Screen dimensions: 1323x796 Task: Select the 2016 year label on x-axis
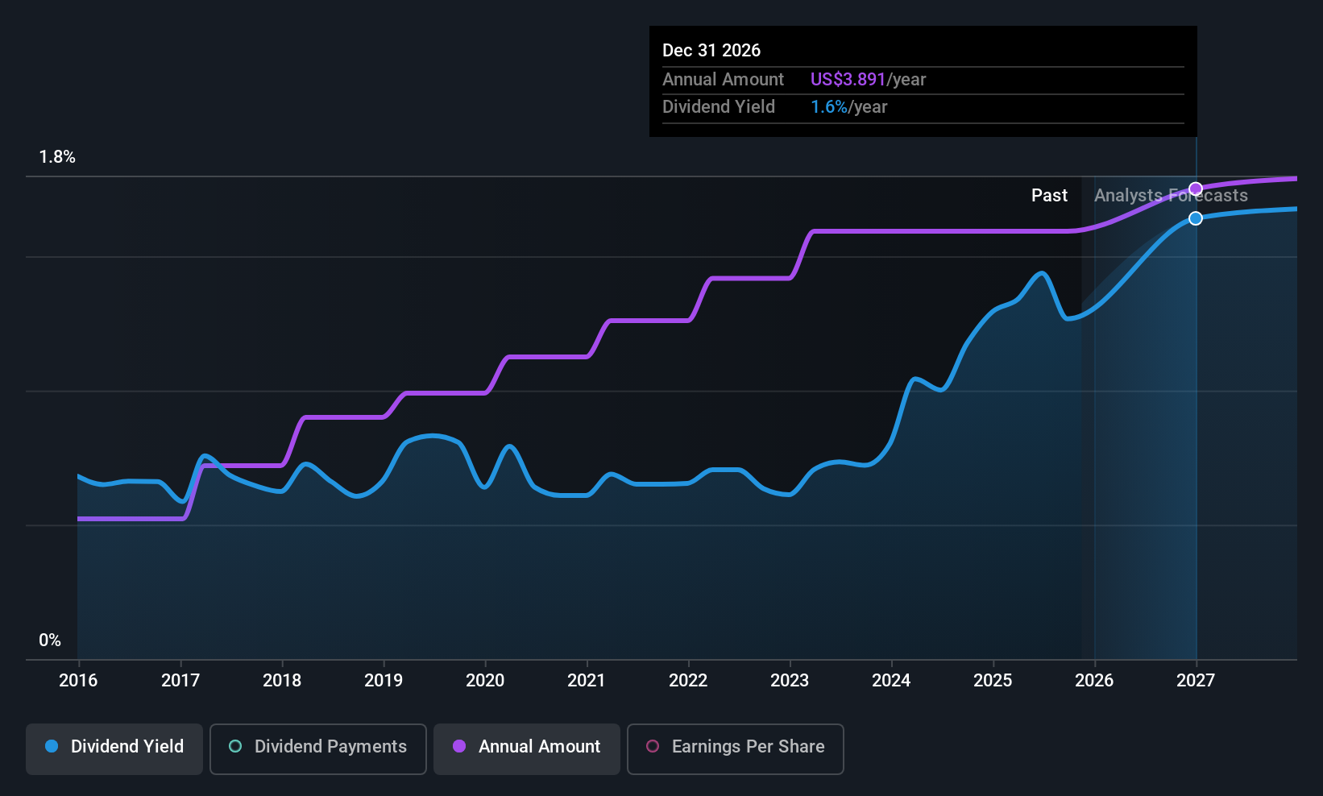point(78,681)
